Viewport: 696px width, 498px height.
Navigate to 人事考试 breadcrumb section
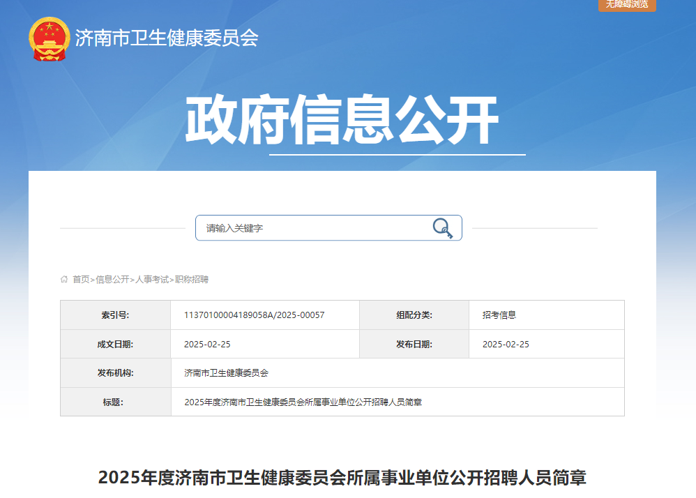[x=152, y=280]
